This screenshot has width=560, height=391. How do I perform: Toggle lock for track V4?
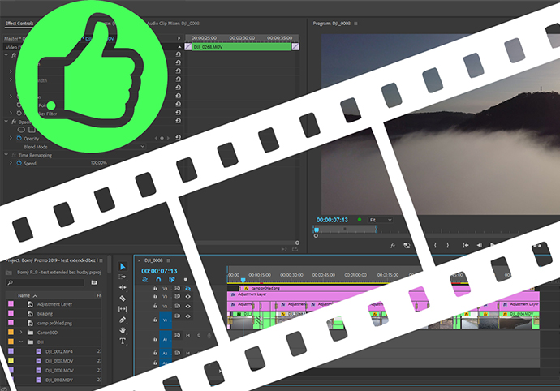tap(155, 288)
